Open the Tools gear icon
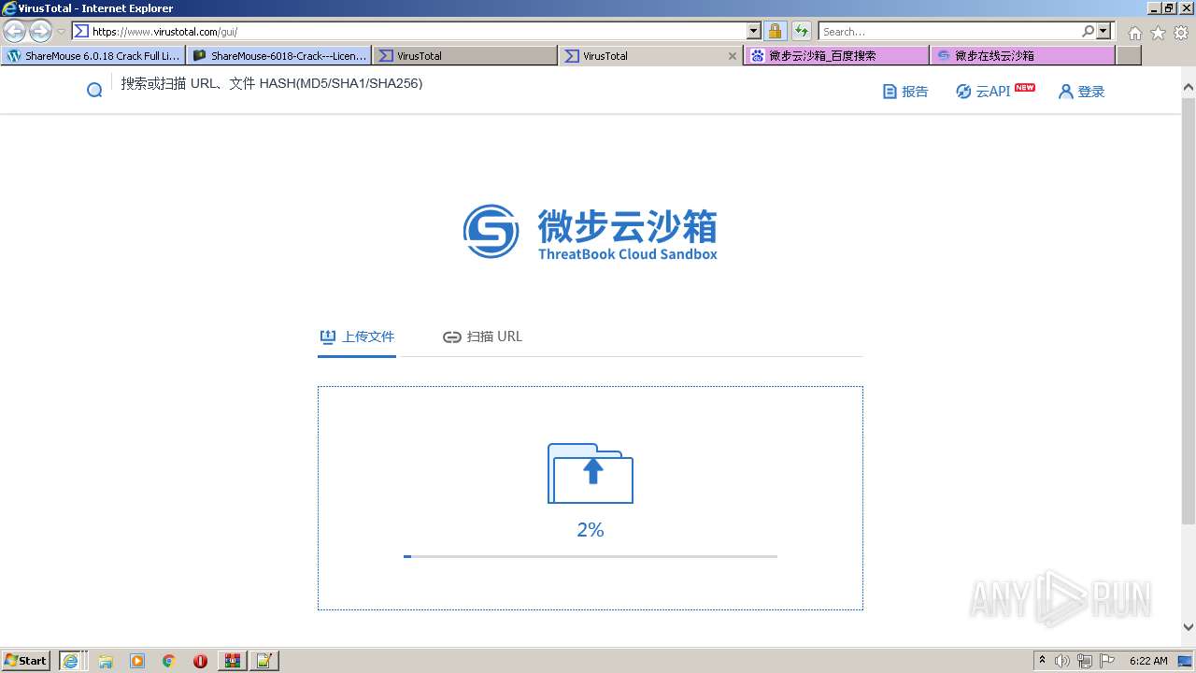 [1181, 33]
